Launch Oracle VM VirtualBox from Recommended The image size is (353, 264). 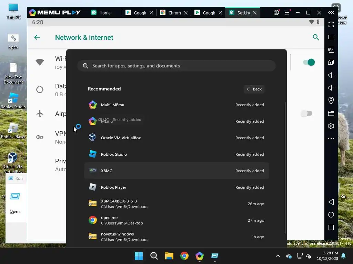176,138
